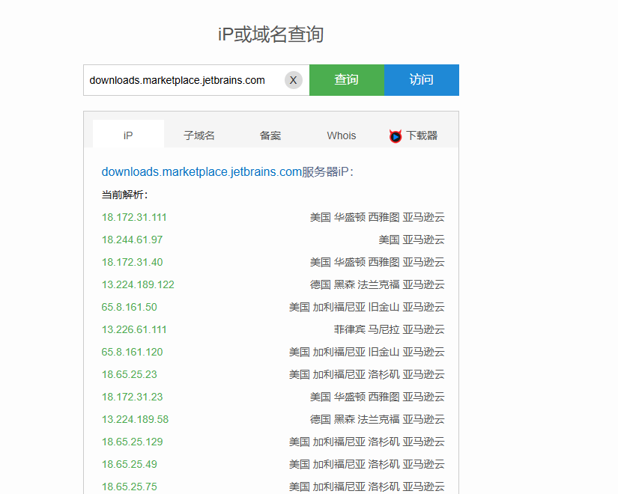This screenshot has width=618, height=494.
Task: Click location text beside 18.172.31.23
Action: coord(378,397)
